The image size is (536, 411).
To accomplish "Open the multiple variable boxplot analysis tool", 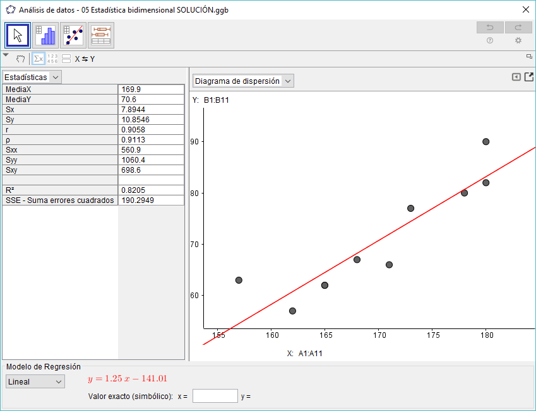I will [x=101, y=35].
